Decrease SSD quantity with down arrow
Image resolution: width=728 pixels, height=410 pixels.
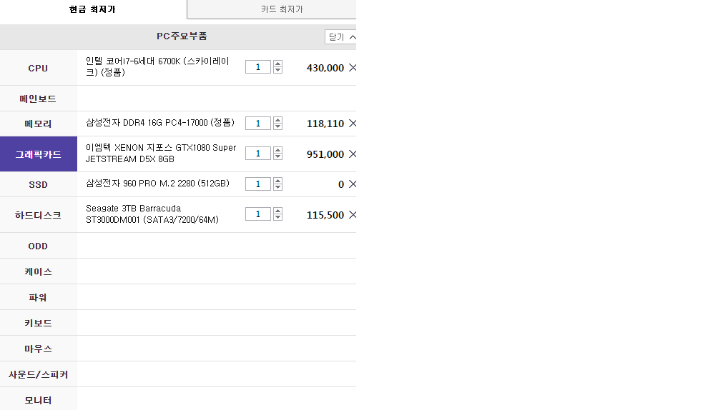(278, 188)
